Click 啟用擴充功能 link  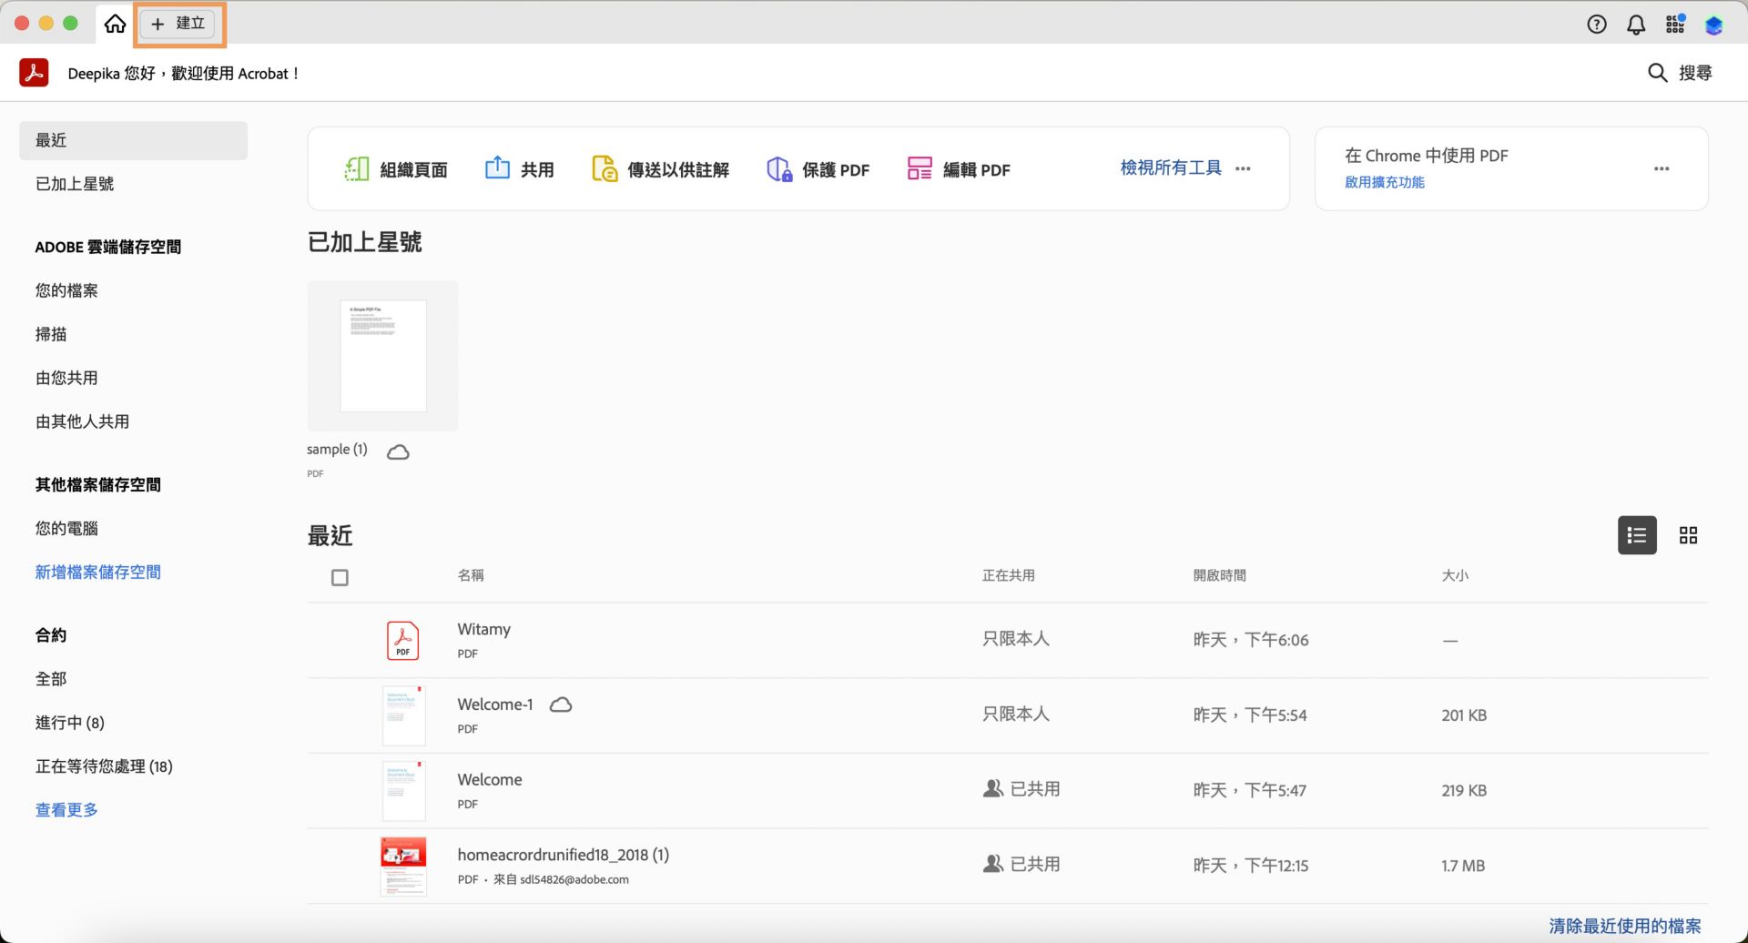pos(1384,182)
